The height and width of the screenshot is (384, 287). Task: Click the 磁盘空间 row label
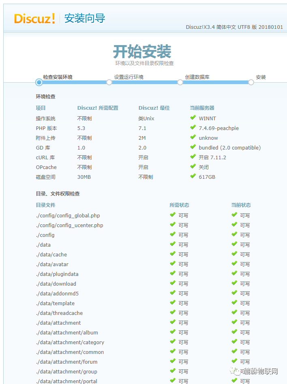pyautogui.click(x=46, y=177)
